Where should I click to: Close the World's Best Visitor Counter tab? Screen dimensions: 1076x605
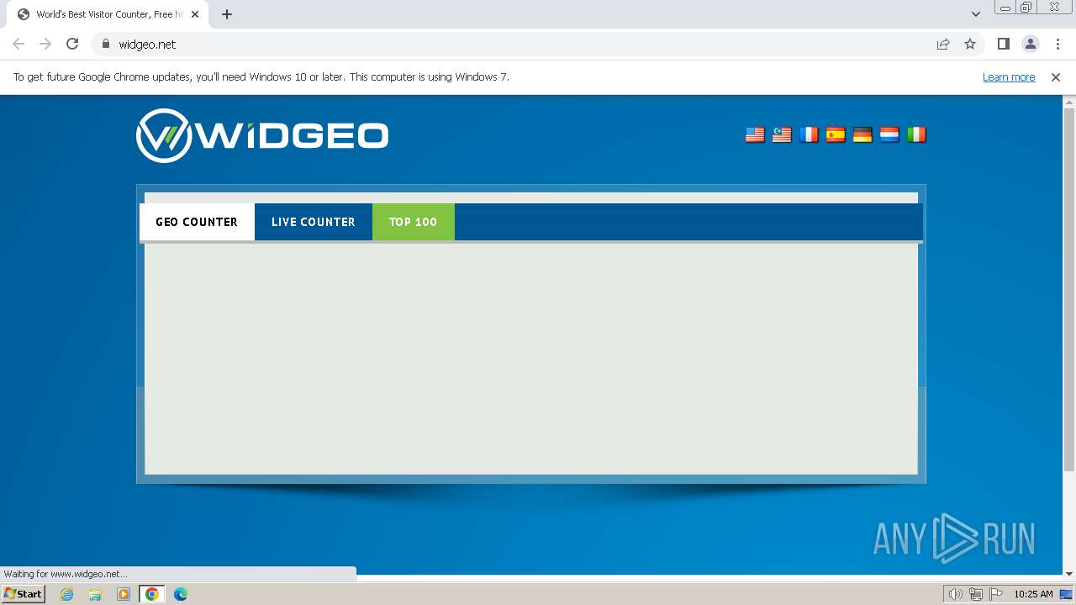coord(195,14)
